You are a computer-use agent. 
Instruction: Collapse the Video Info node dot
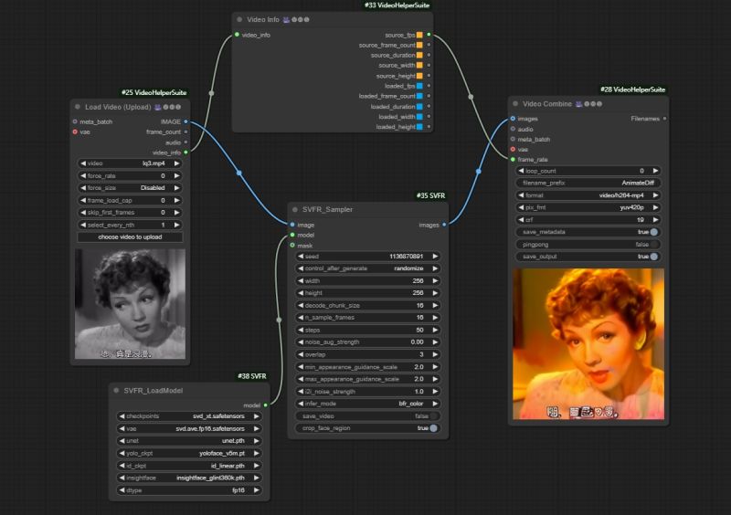pos(239,19)
